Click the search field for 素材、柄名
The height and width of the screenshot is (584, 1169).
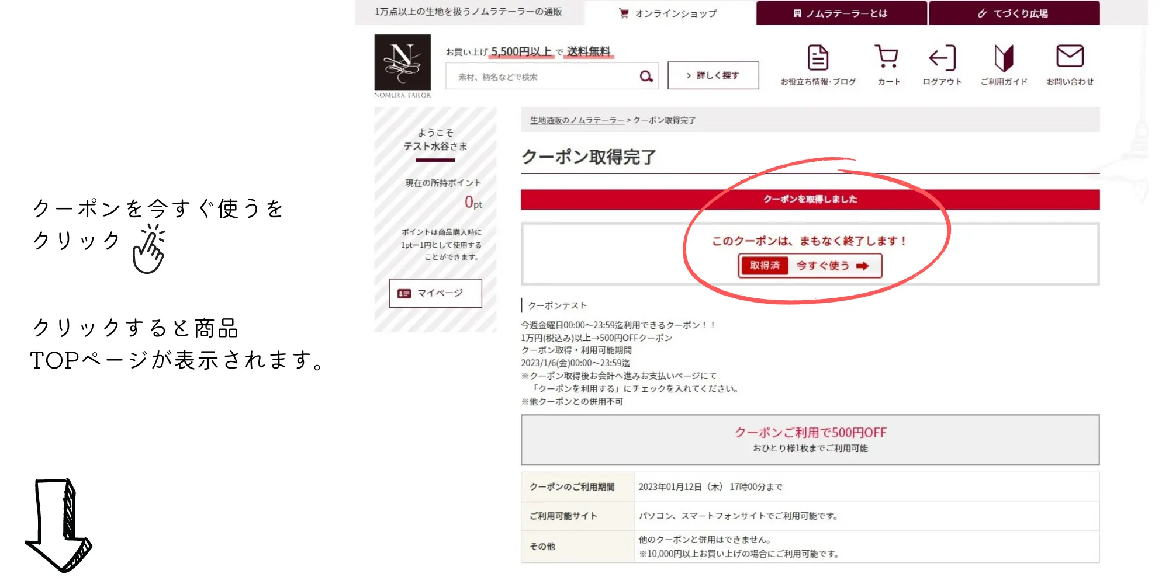coord(541,77)
